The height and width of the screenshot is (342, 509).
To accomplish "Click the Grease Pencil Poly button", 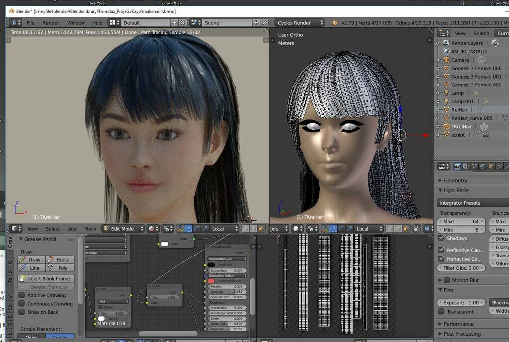I will 60,268.
